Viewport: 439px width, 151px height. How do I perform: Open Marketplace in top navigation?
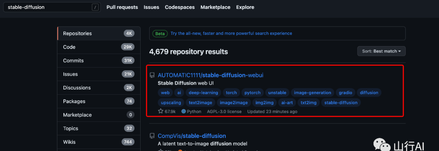(215, 7)
